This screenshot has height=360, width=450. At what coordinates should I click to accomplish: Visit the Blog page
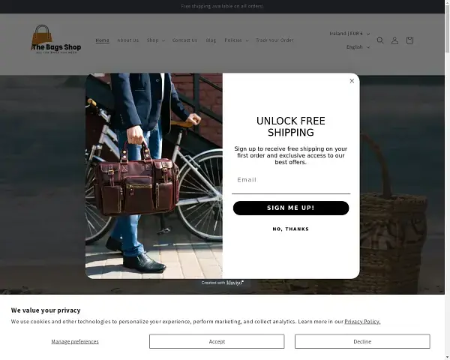click(x=211, y=40)
